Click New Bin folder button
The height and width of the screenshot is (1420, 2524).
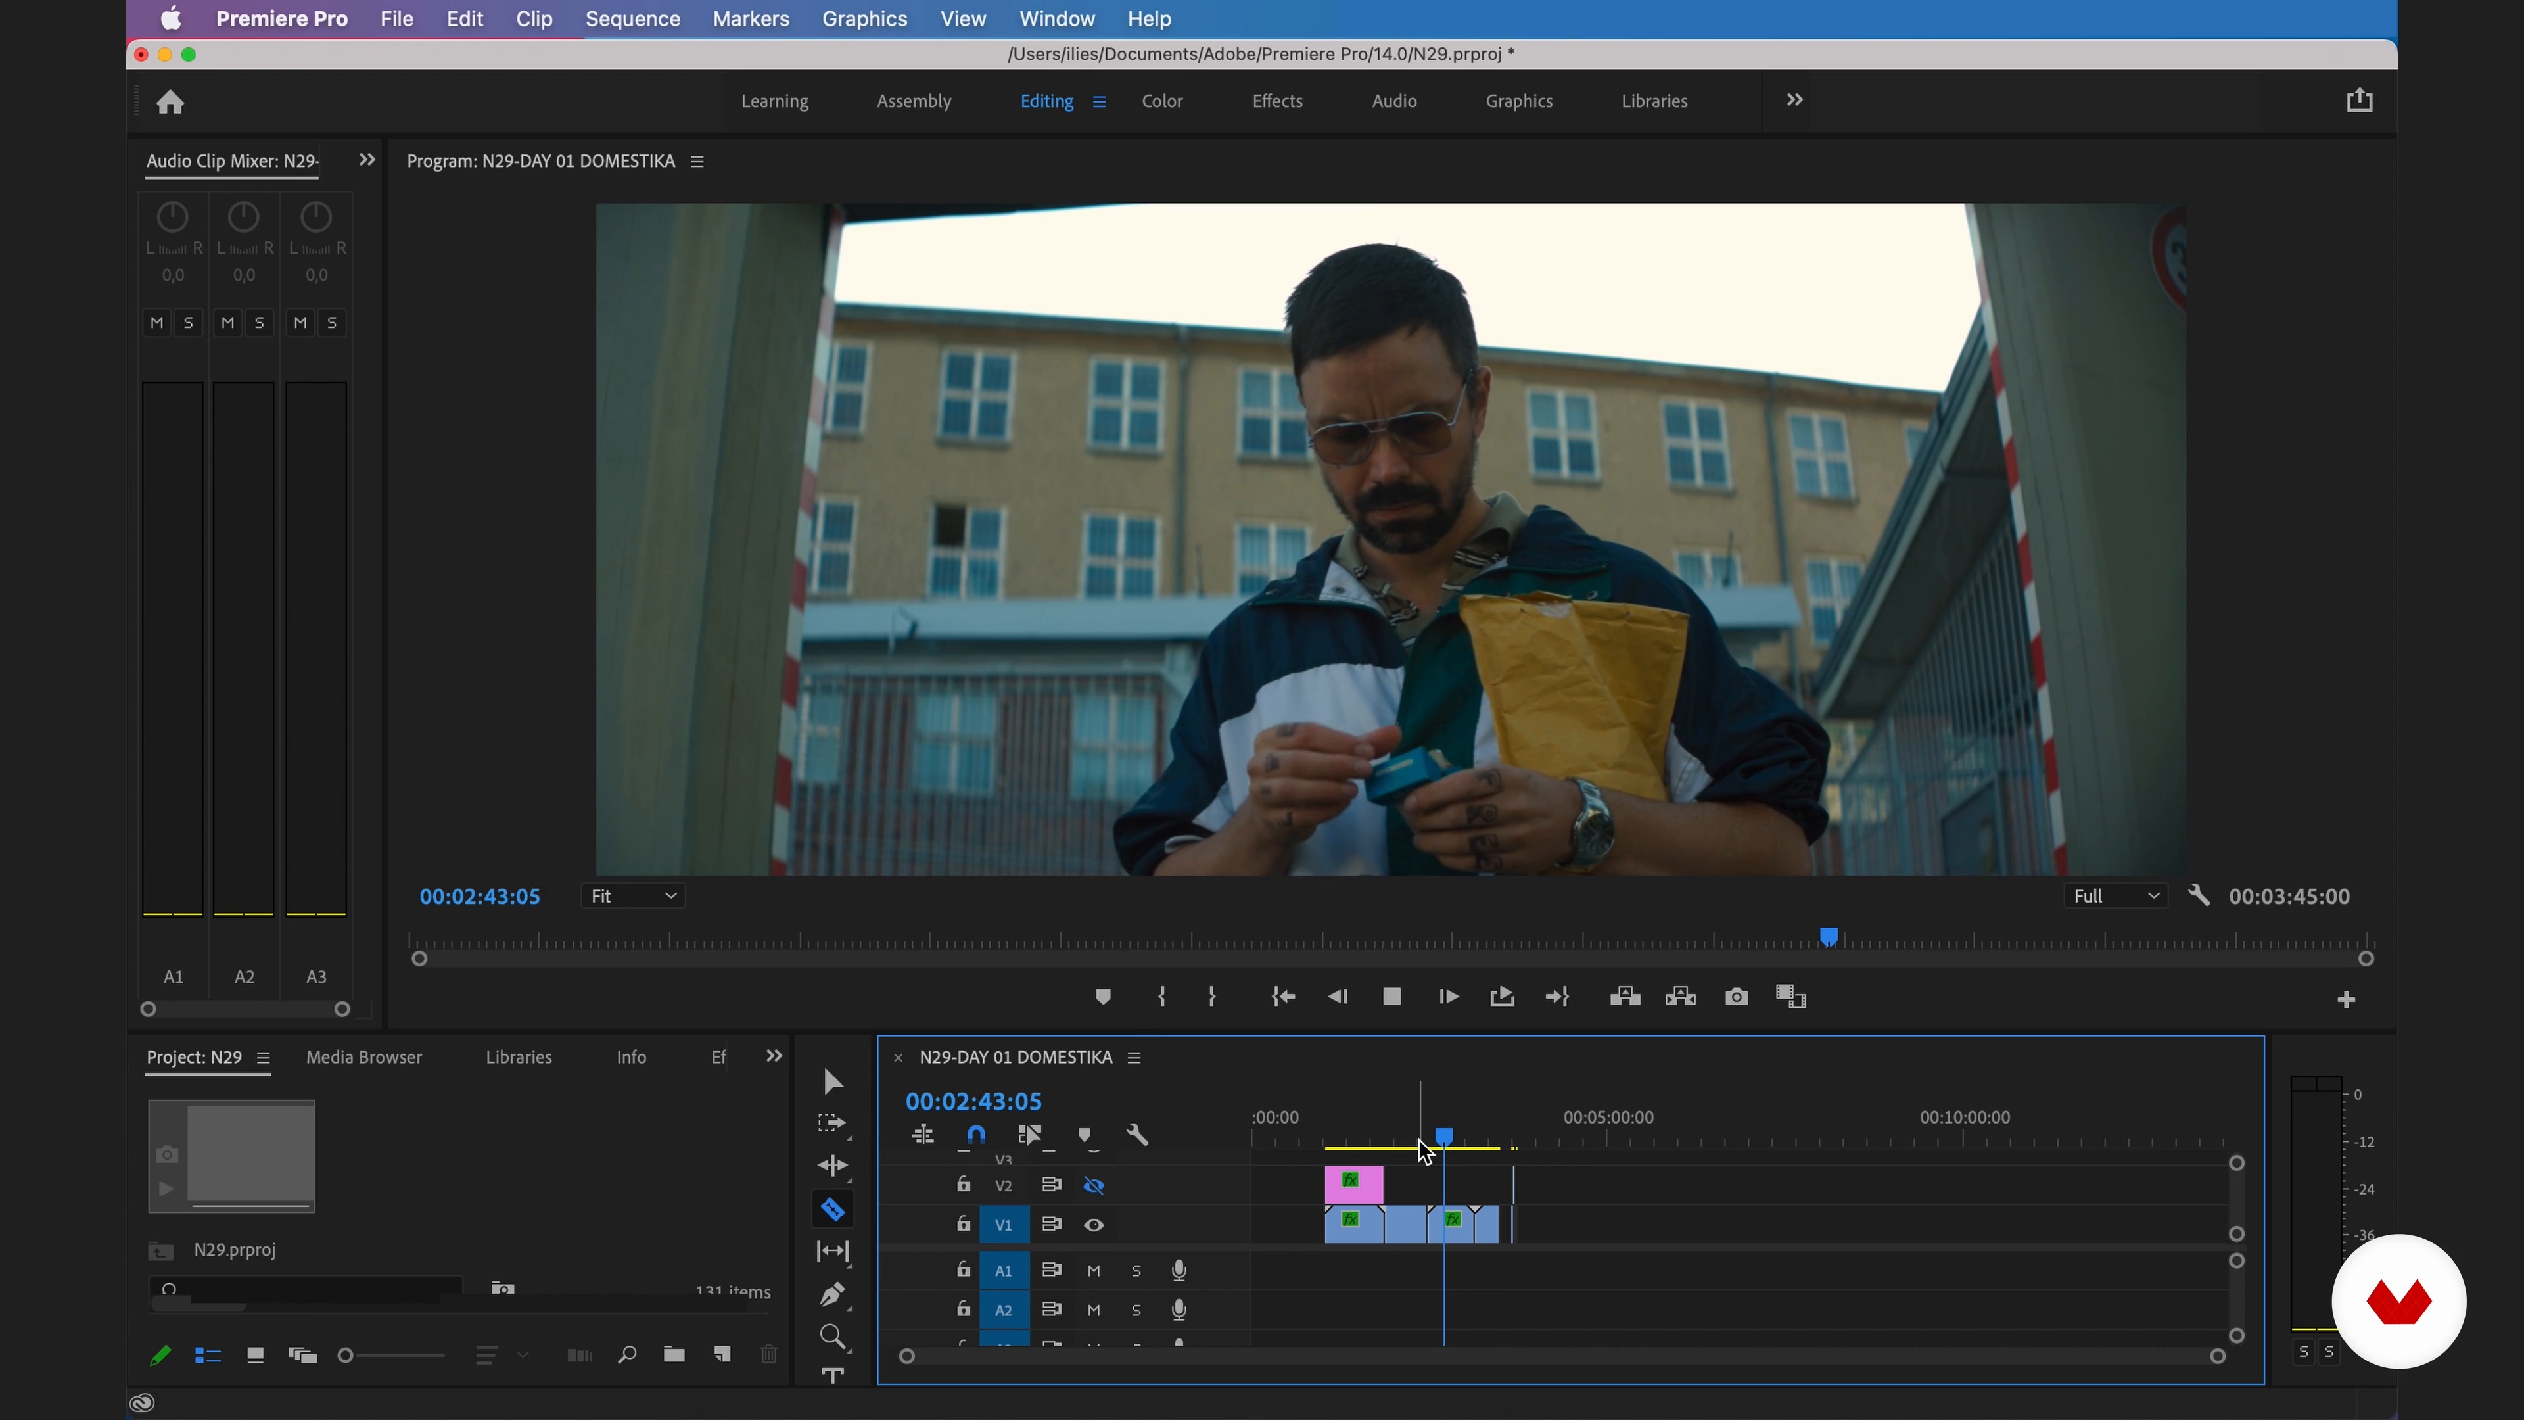point(674,1354)
